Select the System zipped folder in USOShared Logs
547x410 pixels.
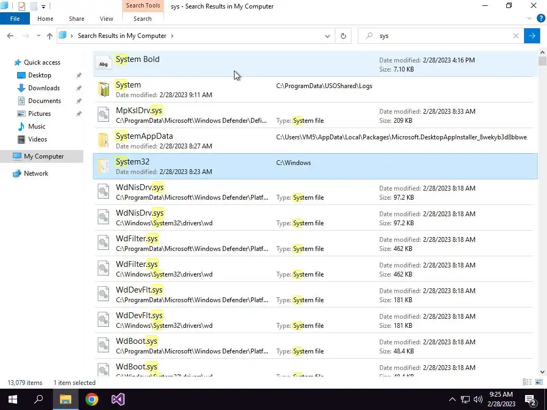pos(315,89)
